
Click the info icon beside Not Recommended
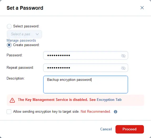coord(115,112)
